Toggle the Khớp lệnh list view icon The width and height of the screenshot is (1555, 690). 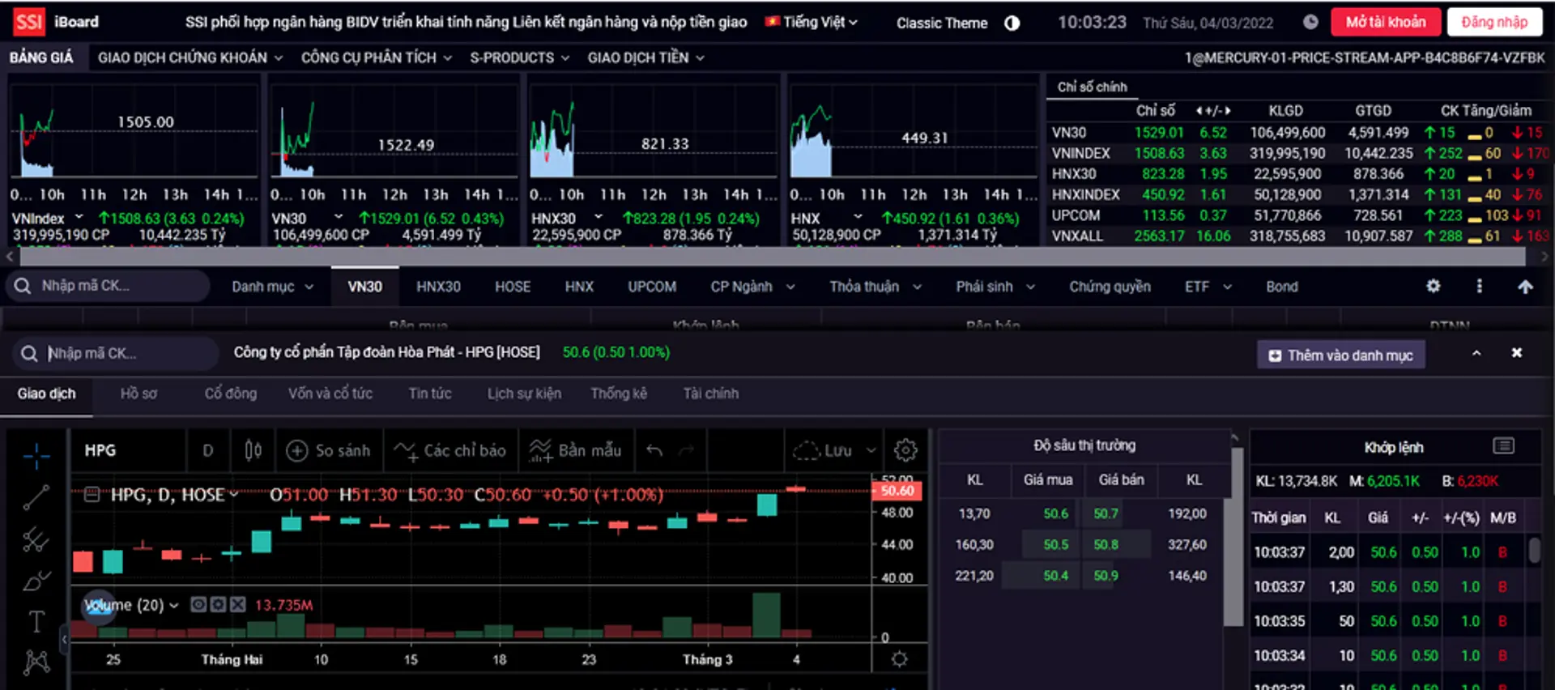point(1504,446)
